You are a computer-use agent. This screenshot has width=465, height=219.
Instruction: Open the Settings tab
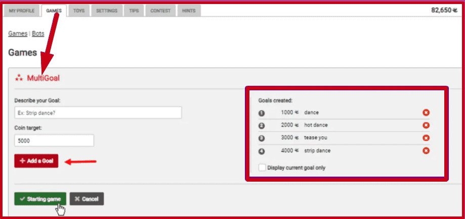point(106,11)
